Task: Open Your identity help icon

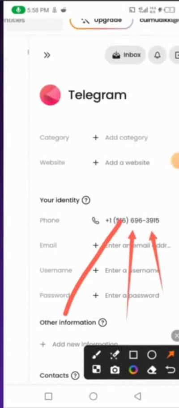Action: click(86, 200)
